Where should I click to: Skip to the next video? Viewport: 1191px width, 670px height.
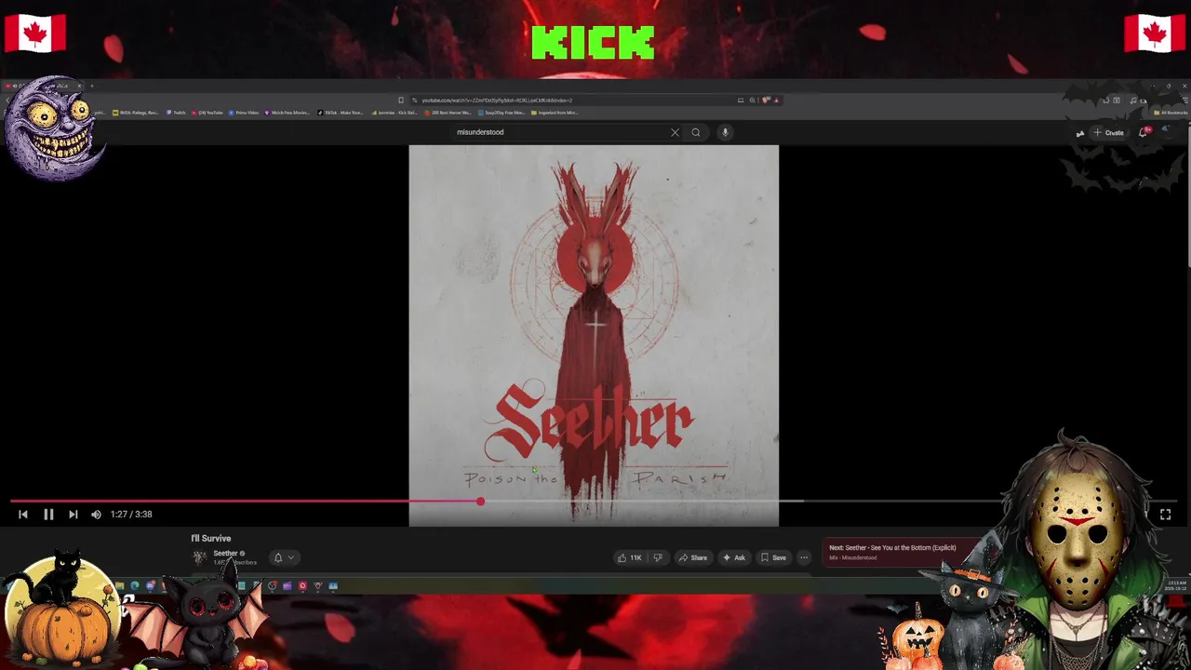pyautogui.click(x=73, y=514)
